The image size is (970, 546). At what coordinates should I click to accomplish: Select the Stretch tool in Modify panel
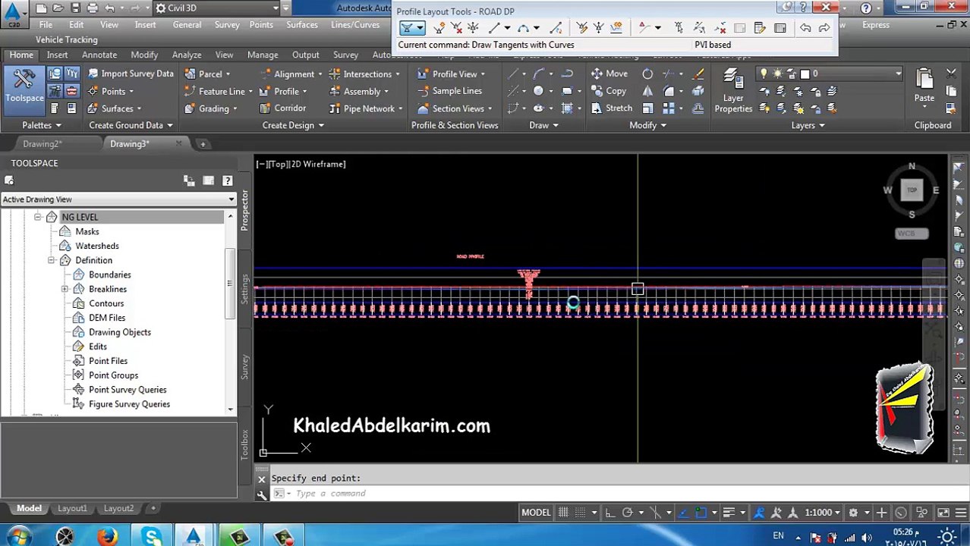(x=611, y=108)
